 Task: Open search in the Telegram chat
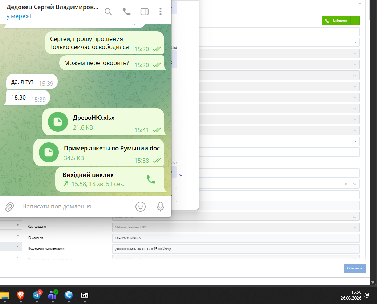click(108, 12)
